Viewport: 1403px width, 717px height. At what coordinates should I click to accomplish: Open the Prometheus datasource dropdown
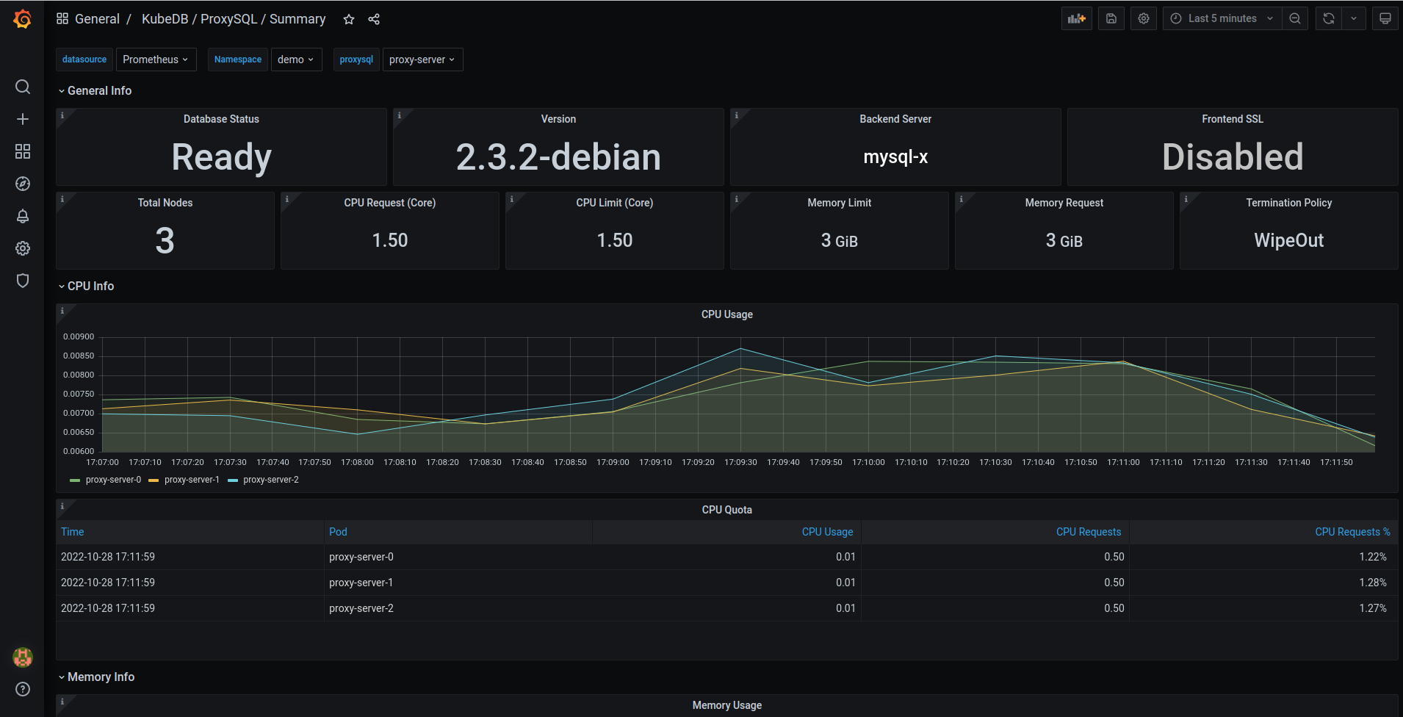coord(156,60)
